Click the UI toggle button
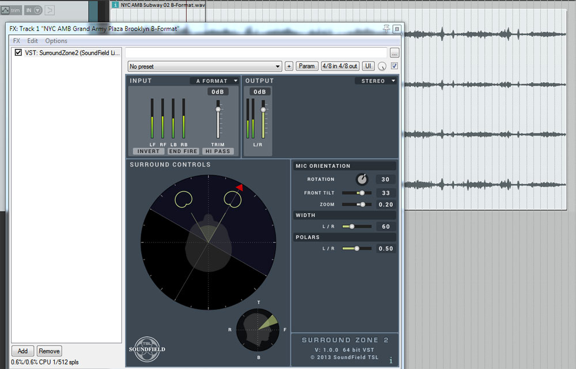Screen dimensions: 576x369 coord(368,66)
